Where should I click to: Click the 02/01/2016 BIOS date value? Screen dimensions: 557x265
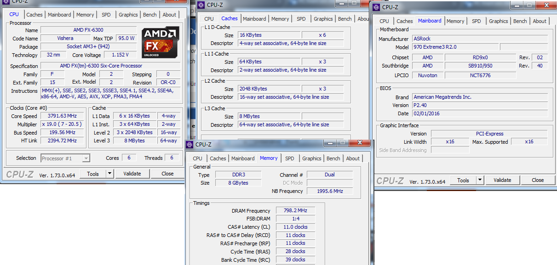pos(480,113)
